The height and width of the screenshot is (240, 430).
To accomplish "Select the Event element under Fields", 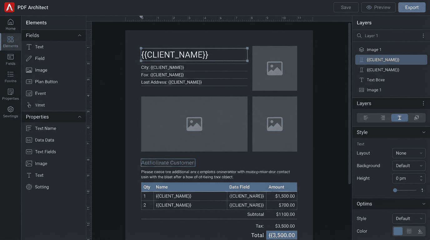I will pos(41,93).
